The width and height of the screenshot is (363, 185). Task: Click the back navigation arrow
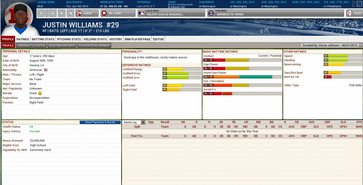[41, 13]
